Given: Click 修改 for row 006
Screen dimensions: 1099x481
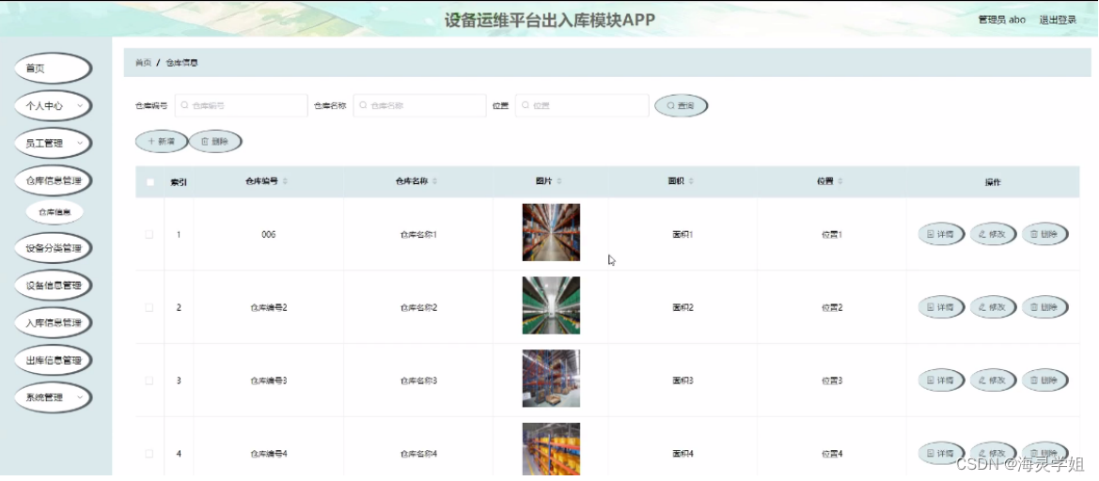Looking at the screenshot, I should [993, 235].
